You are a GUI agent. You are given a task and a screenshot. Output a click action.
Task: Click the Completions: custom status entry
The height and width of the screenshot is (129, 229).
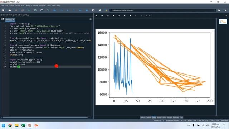coord(171,120)
